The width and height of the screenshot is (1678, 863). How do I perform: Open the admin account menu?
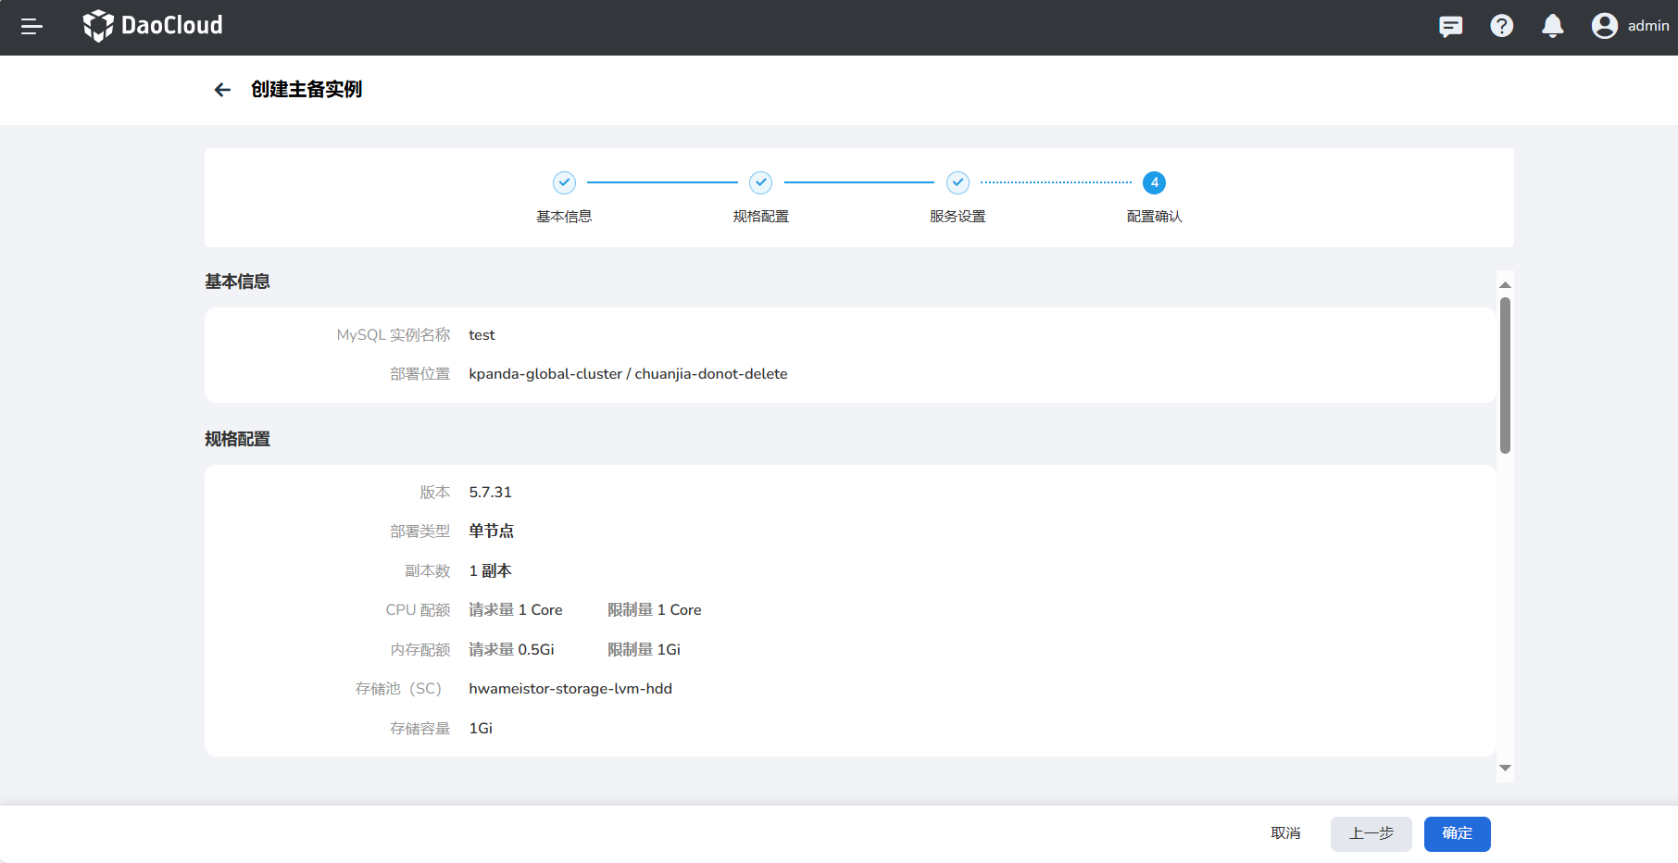pyautogui.click(x=1647, y=26)
